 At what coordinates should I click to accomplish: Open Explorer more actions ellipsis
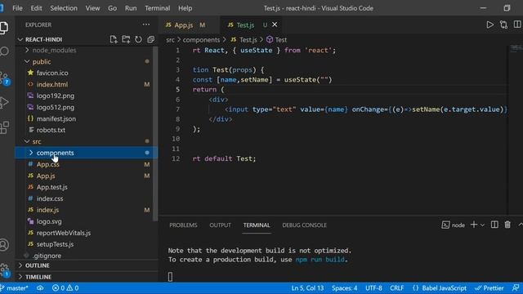[146, 24]
